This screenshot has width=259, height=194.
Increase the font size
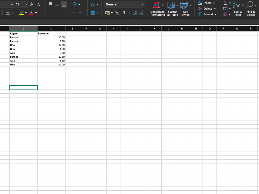[32, 4]
